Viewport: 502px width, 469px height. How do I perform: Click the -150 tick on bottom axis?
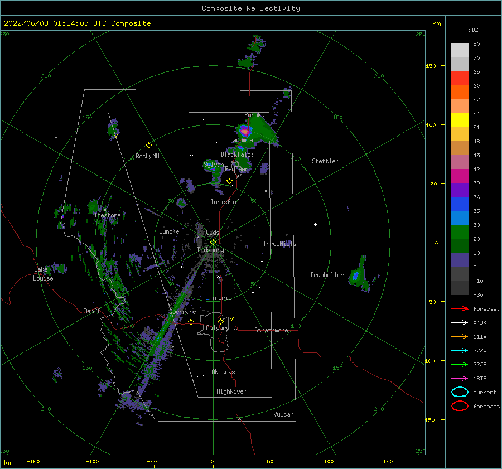[x=33, y=461]
